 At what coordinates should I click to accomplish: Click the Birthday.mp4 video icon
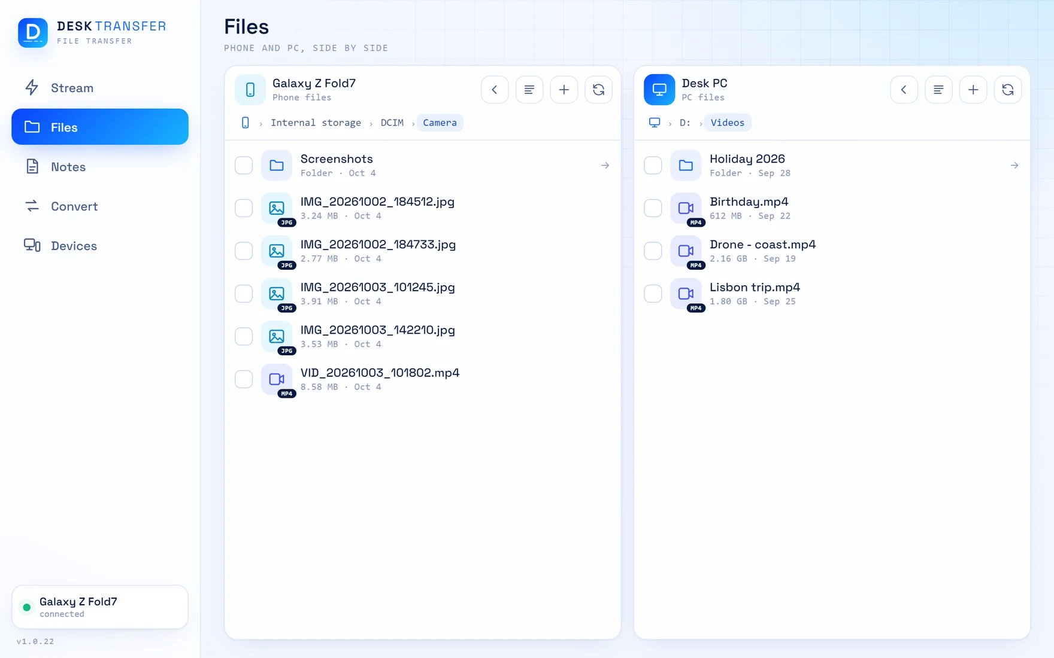click(686, 208)
